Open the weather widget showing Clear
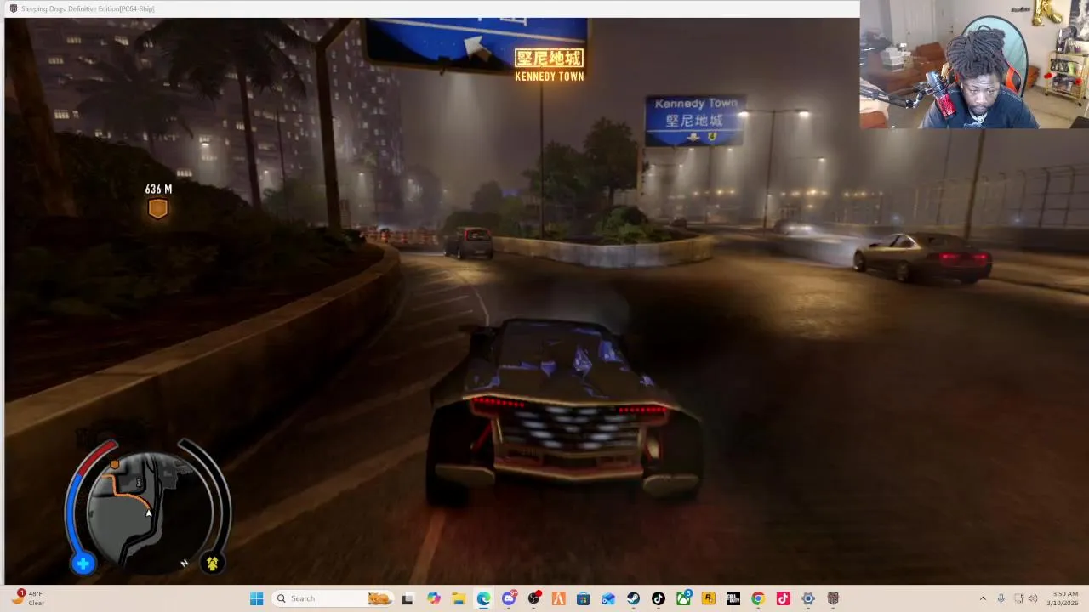This screenshot has width=1089, height=612. (28, 598)
